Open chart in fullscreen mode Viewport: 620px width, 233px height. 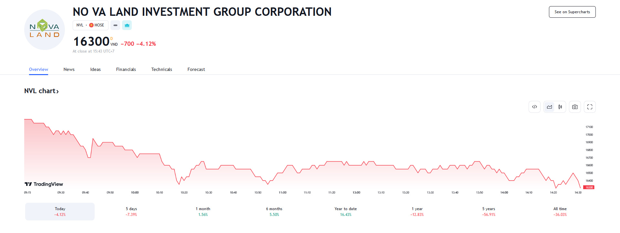(x=590, y=107)
